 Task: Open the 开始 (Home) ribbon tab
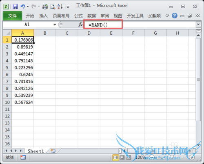[30, 16]
